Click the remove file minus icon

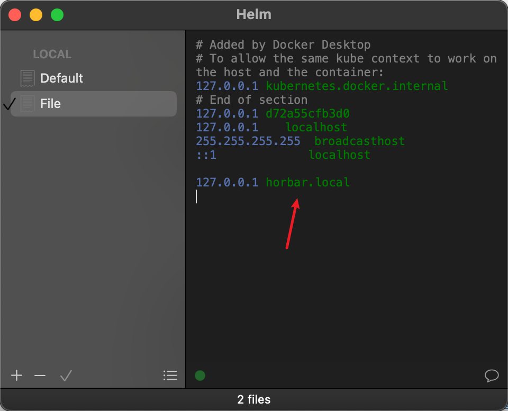pos(40,376)
